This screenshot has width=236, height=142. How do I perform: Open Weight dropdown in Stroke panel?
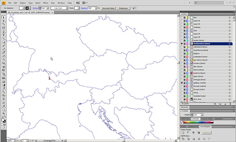tap(201, 115)
